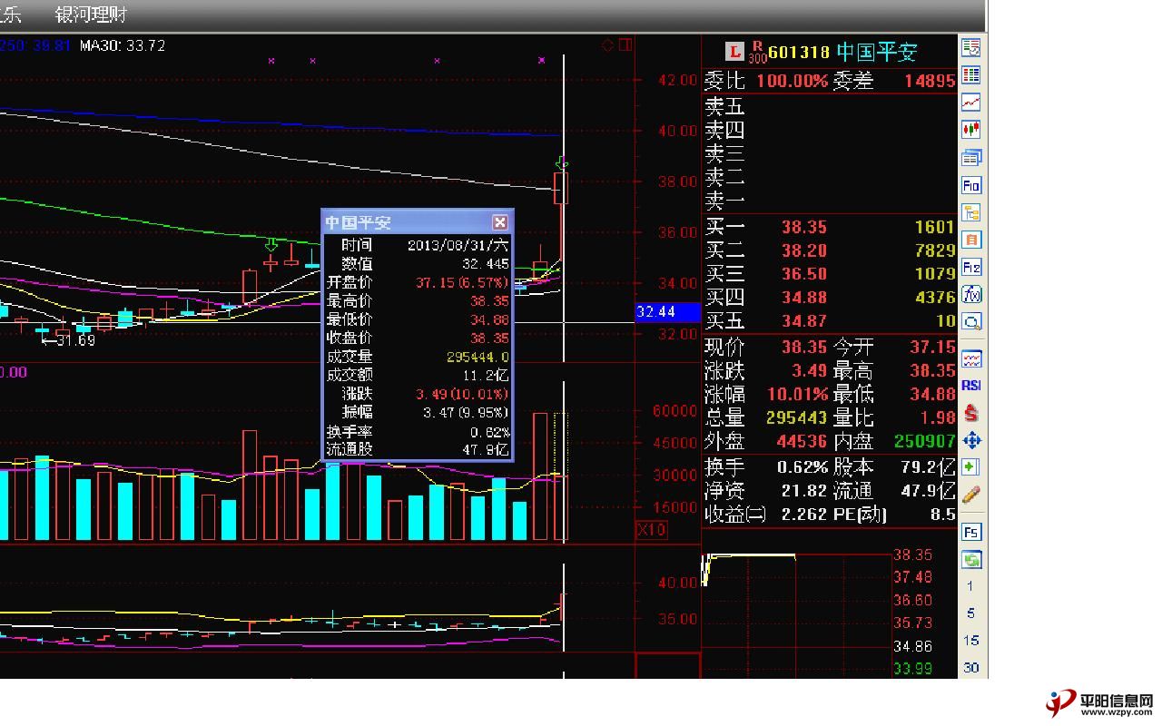Click the 收益(二) 2.262 field

pyautogui.click(x=766, y=515)
